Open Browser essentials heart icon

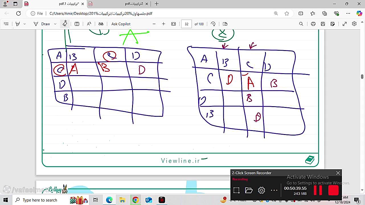[x=336, y=13]
